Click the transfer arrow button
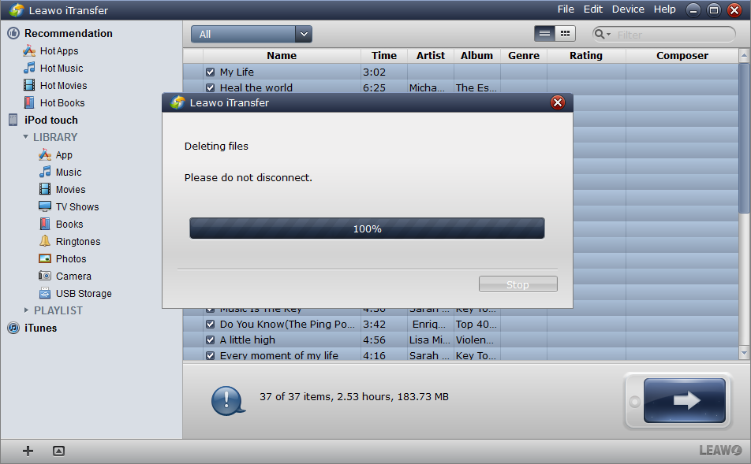 click(685, 400)
